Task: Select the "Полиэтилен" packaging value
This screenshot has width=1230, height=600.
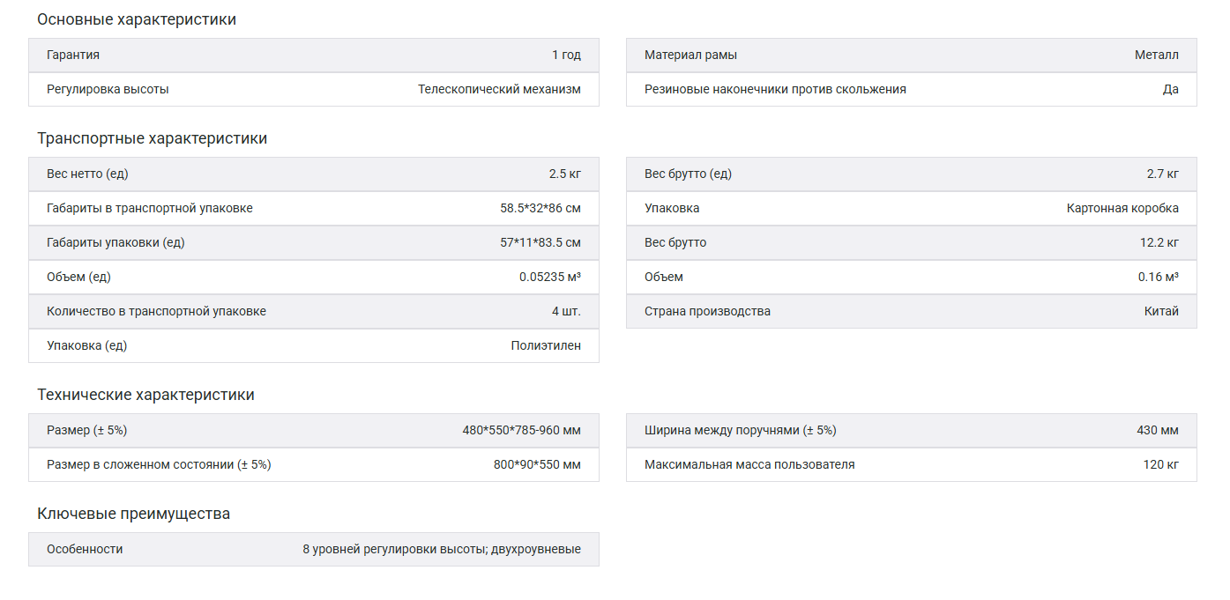Action: click(x=546, y=345)
